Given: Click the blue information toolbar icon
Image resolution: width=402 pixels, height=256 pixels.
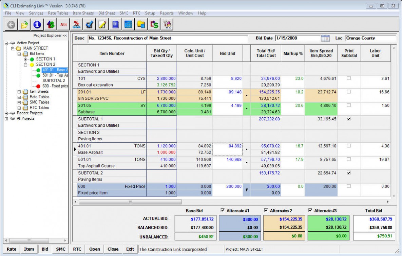Looking at the screenshot, I should pos(37,25).
